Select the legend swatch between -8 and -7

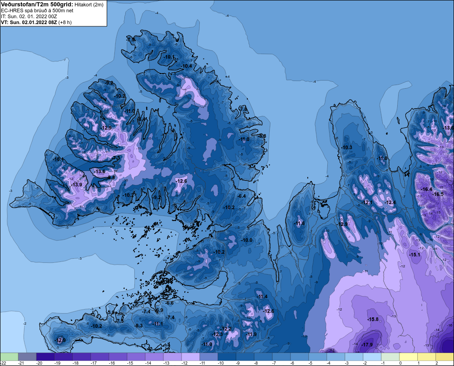point(263,357)
